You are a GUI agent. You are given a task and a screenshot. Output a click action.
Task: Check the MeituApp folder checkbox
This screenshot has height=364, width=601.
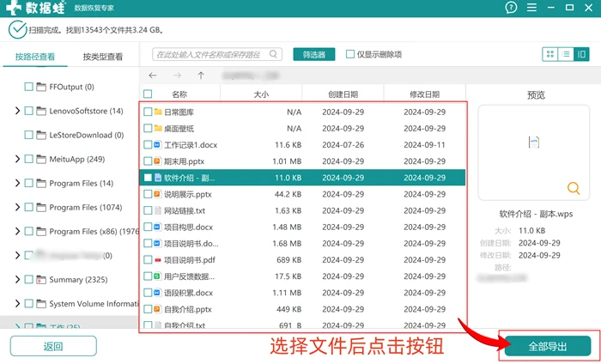click(28, 159)
